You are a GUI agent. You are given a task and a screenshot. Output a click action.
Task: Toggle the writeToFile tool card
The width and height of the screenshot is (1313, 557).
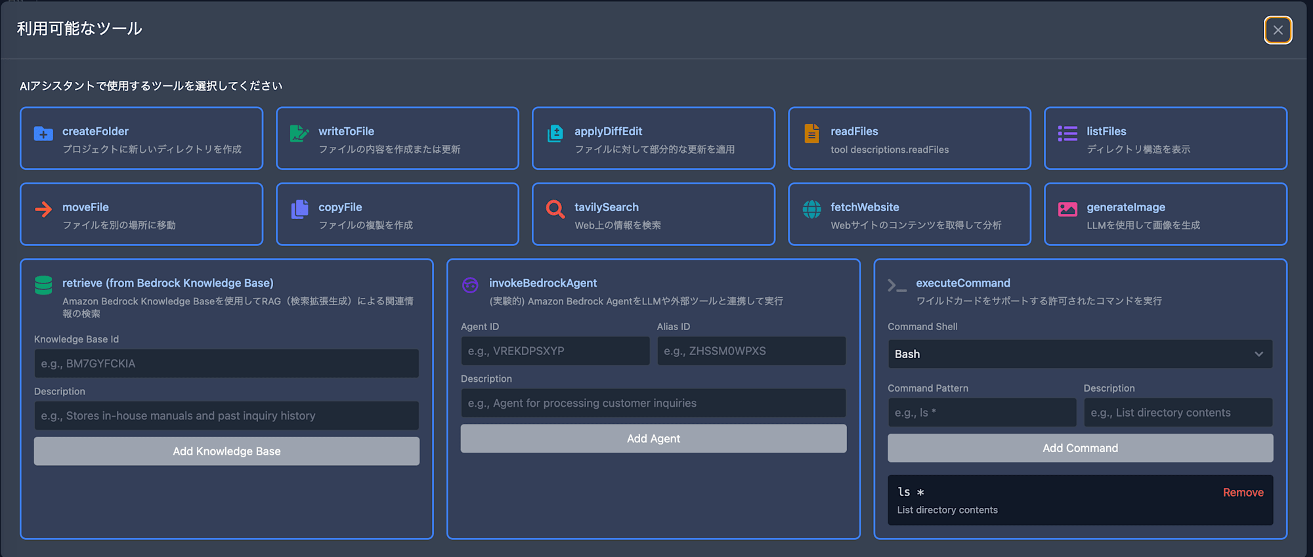[397, 138]
